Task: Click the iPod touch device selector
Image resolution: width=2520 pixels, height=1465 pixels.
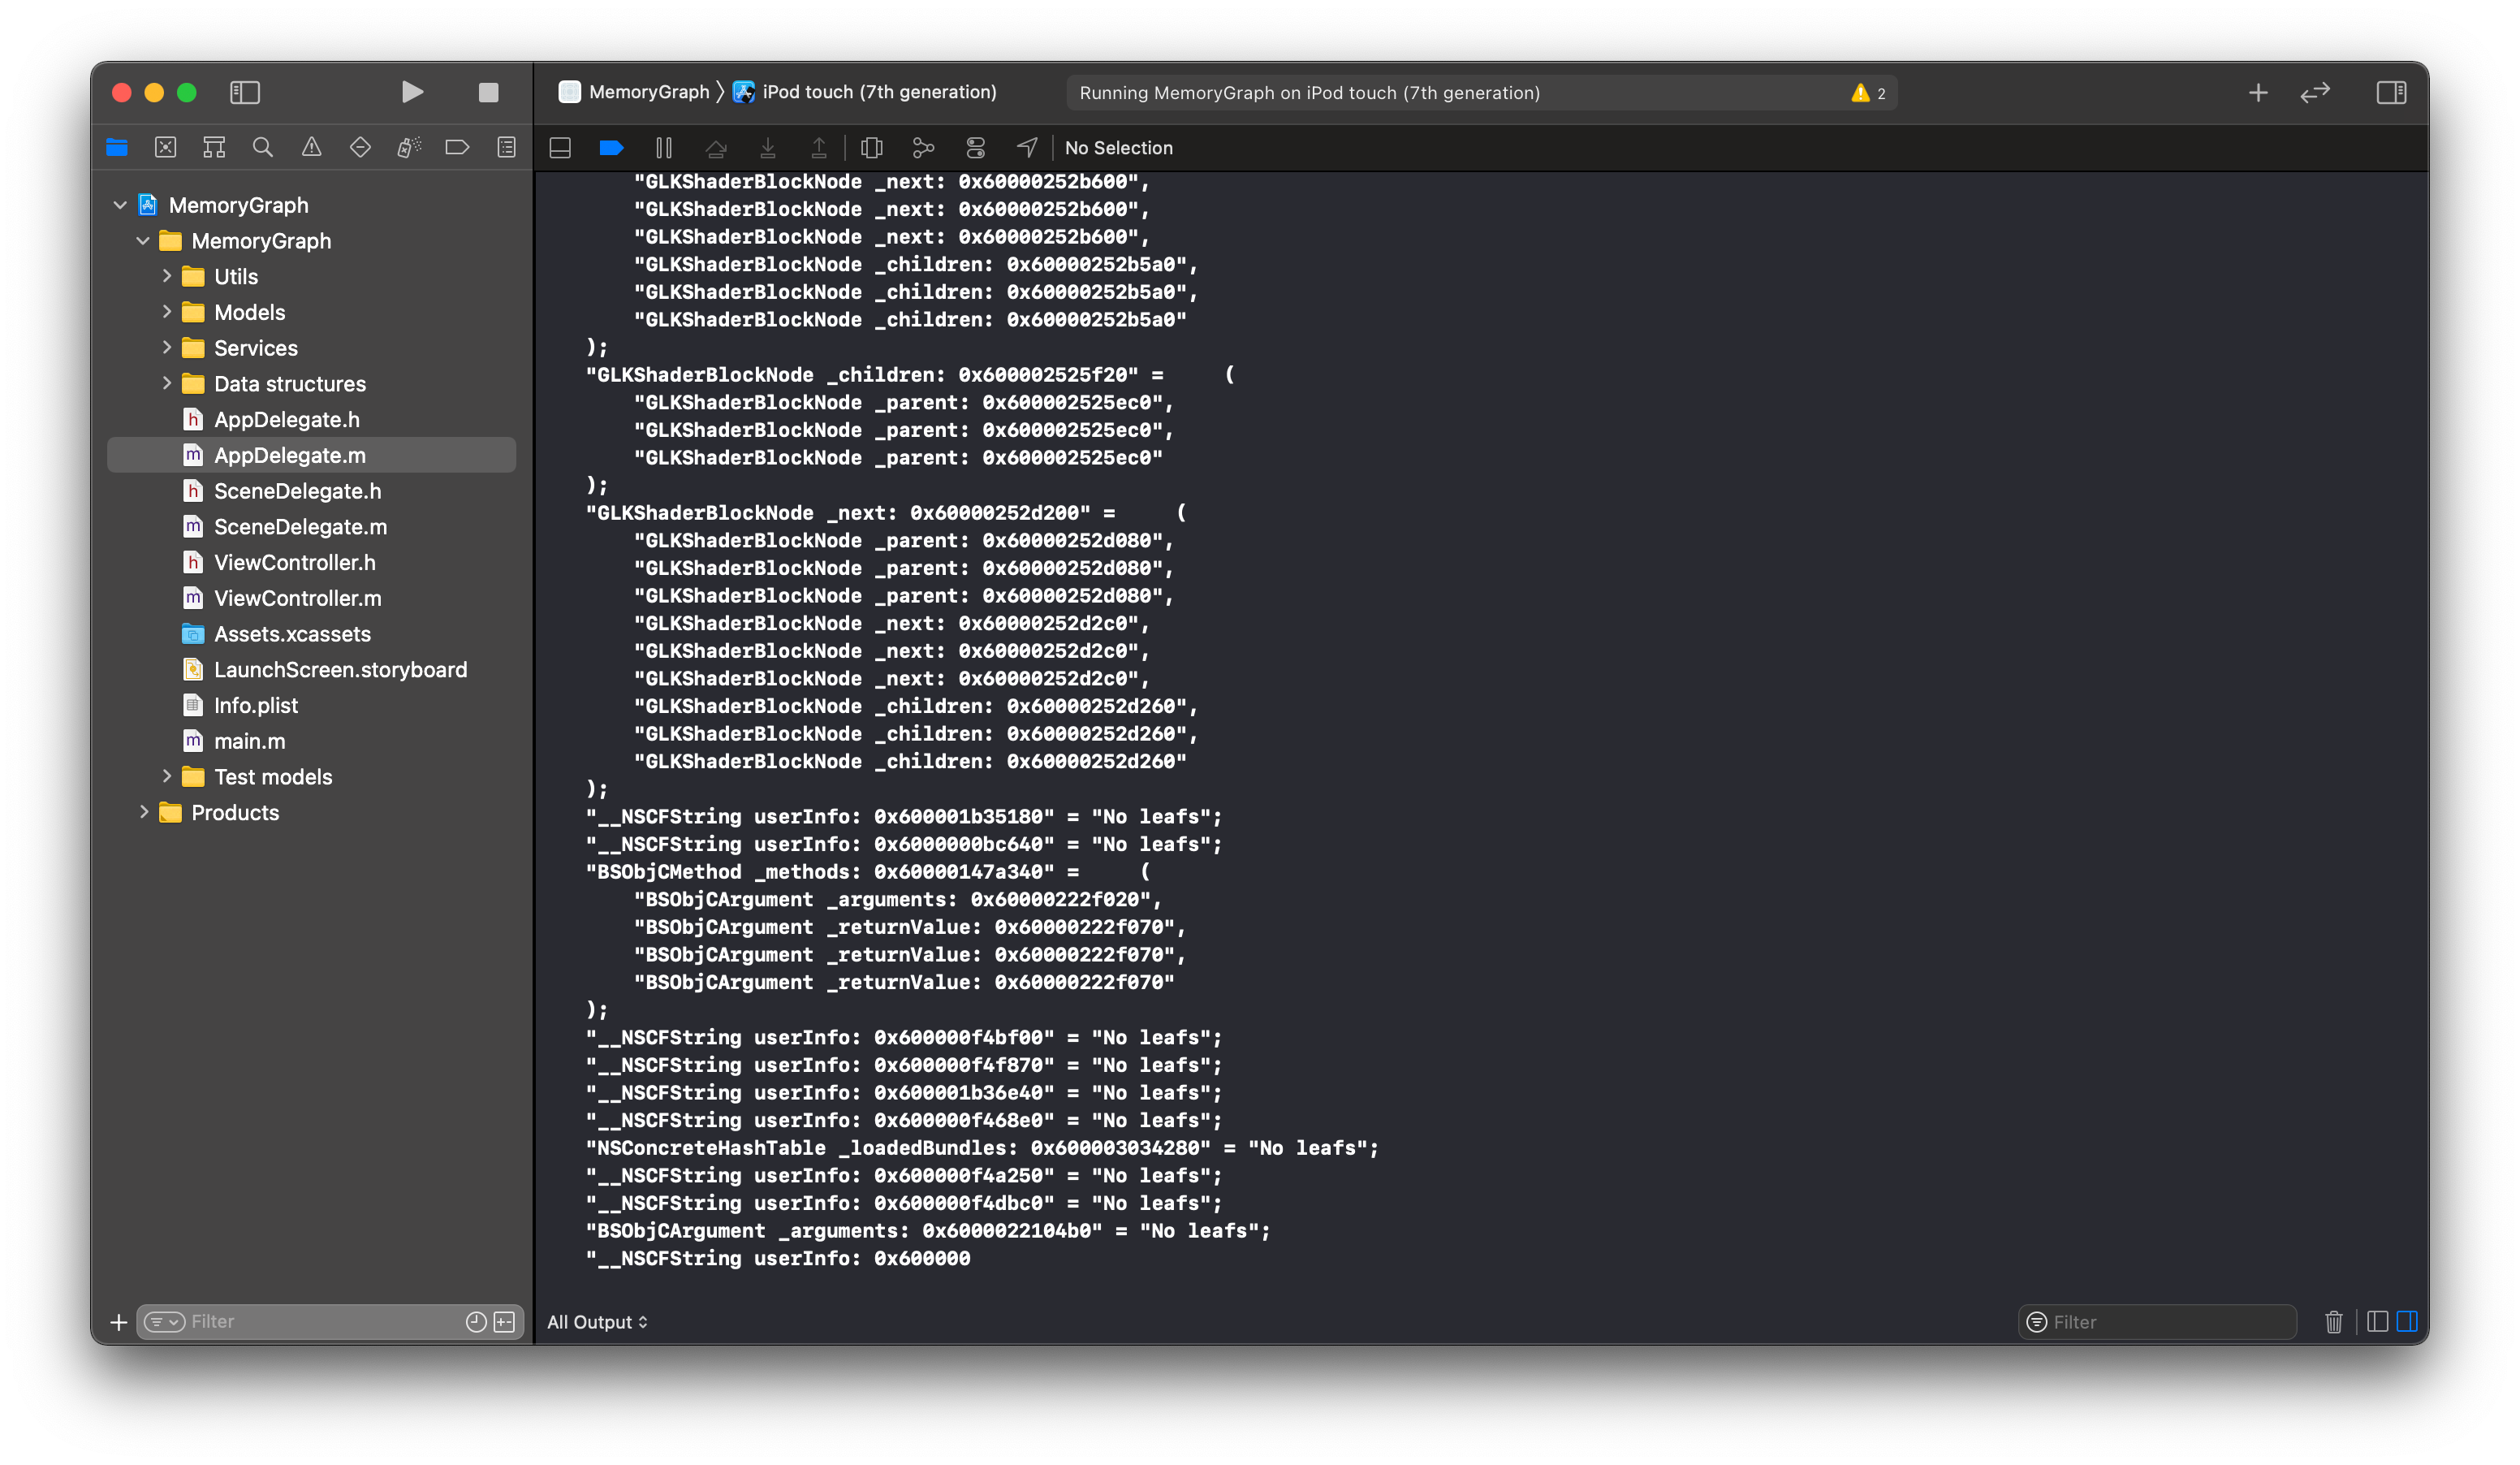Action: [x=878, y=92]
